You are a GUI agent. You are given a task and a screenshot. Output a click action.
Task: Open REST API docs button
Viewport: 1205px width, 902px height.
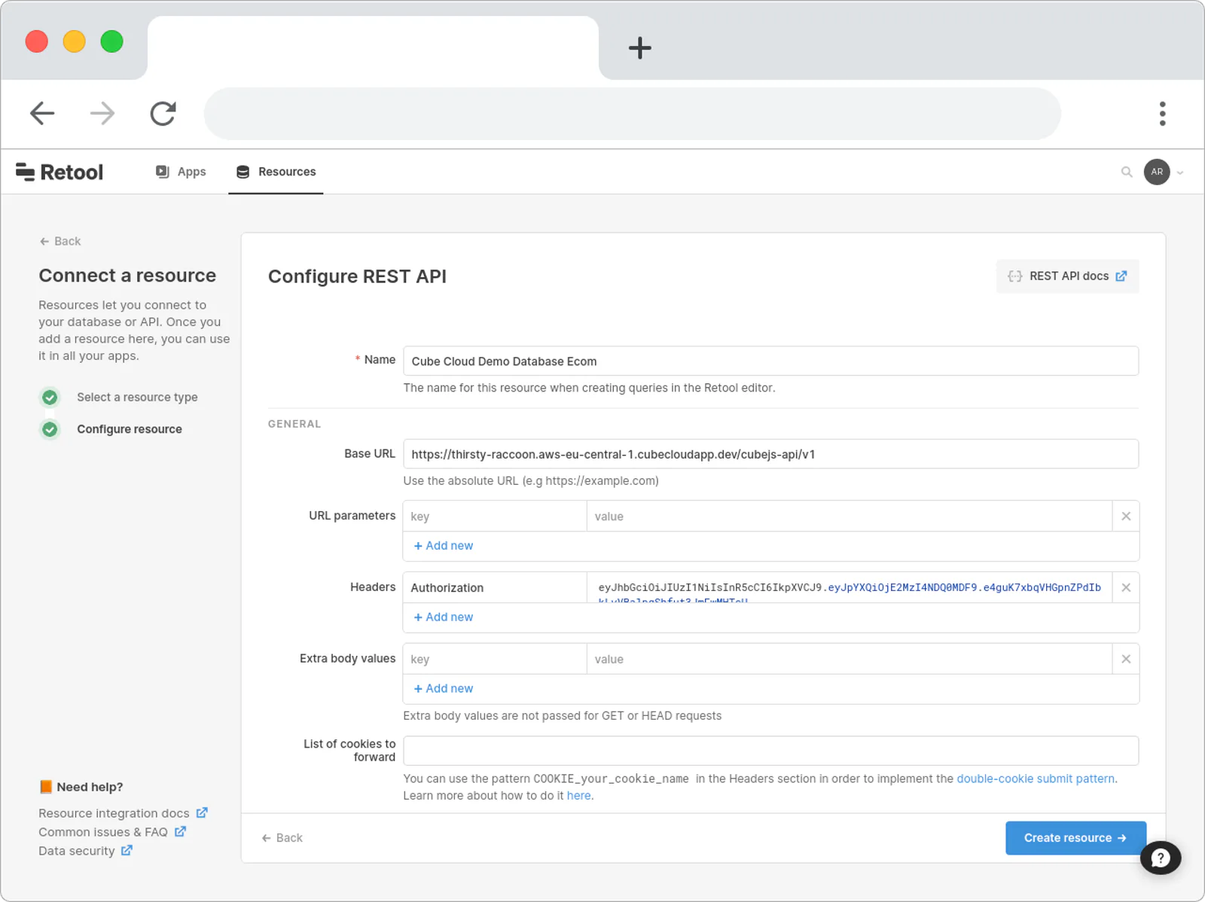coord(1067,276)
